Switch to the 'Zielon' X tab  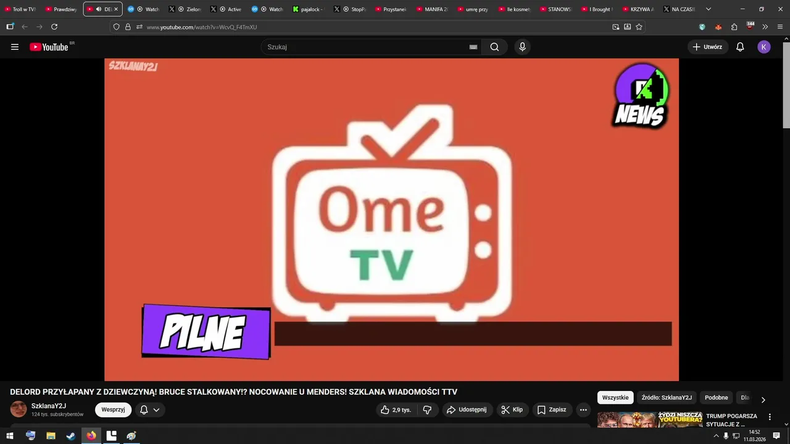pos(186,9)
